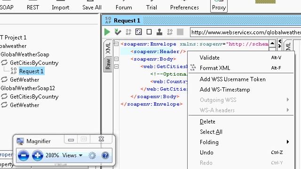Select GlobalWeatherSoap interface in tree
Viewport: 301px width, 169px height.
[25, 54]
